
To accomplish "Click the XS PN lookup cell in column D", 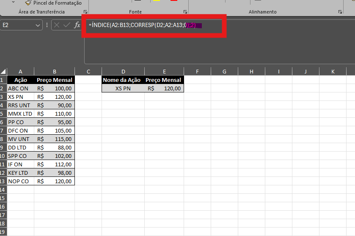I will 123,88.
